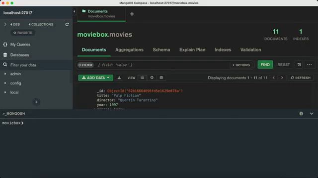Viewport: 318px width, 178px height.
Task: Switch to the Documents tab
Action: 94,50
